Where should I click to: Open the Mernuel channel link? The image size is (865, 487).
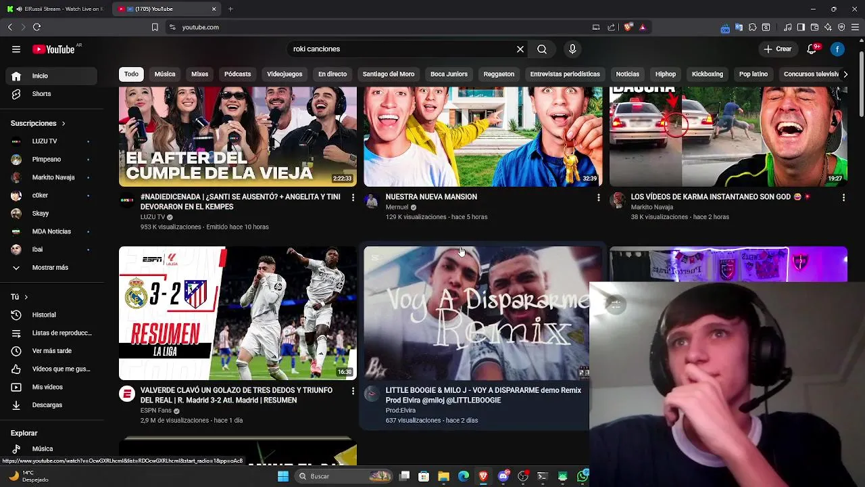pyautogui.click(x=397, y=207)
